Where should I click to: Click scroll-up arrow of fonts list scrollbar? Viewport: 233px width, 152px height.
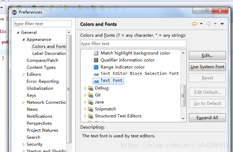pos(183,53)
